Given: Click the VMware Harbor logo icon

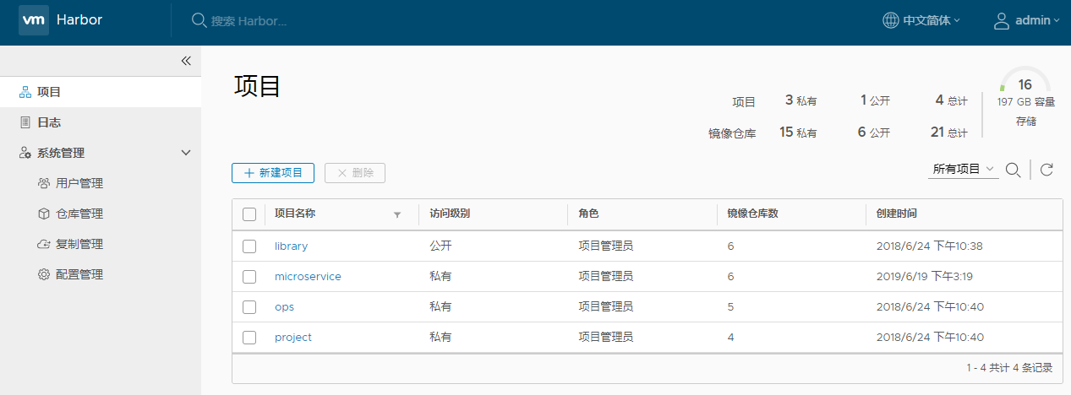Looking at the screenshot, I should [34, 20].
